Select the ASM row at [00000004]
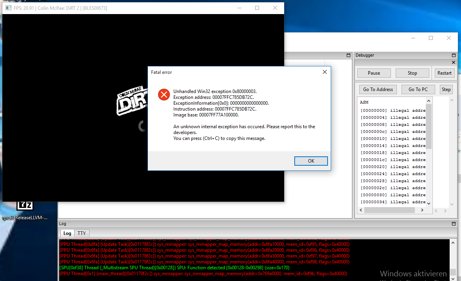The image size is (461, 281). tap(393, 118)
